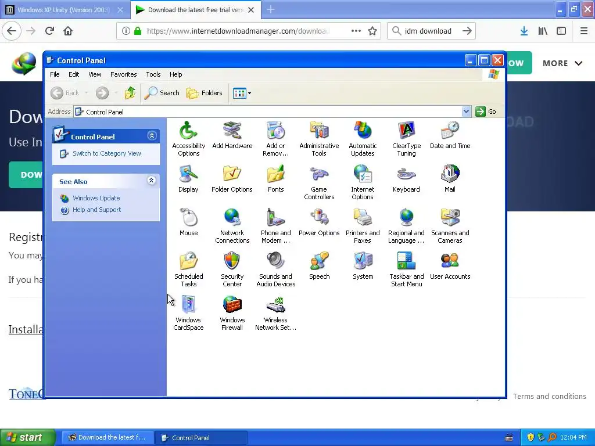595x446 pixels.
Task: Open Accessibility Options in Control Panel
Action: coord(188,139)
